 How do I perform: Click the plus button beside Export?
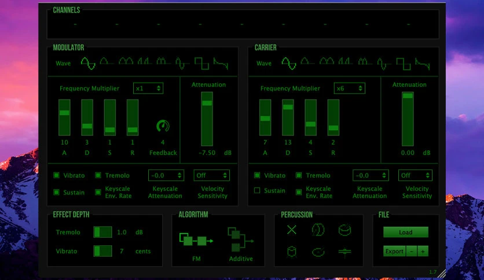423,251
